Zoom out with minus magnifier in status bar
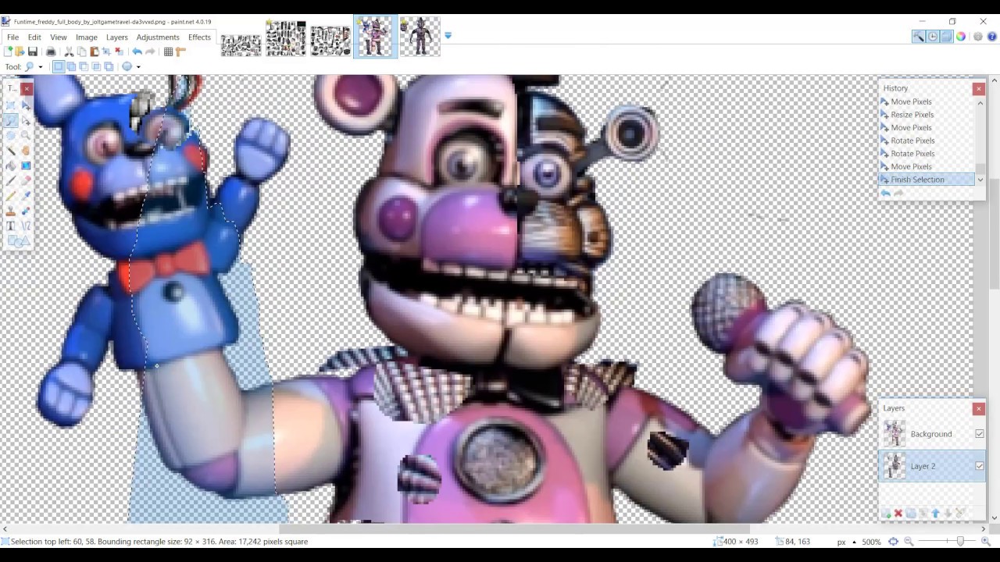The height and width of the screenshot is (562, 1000). [909, 542]
